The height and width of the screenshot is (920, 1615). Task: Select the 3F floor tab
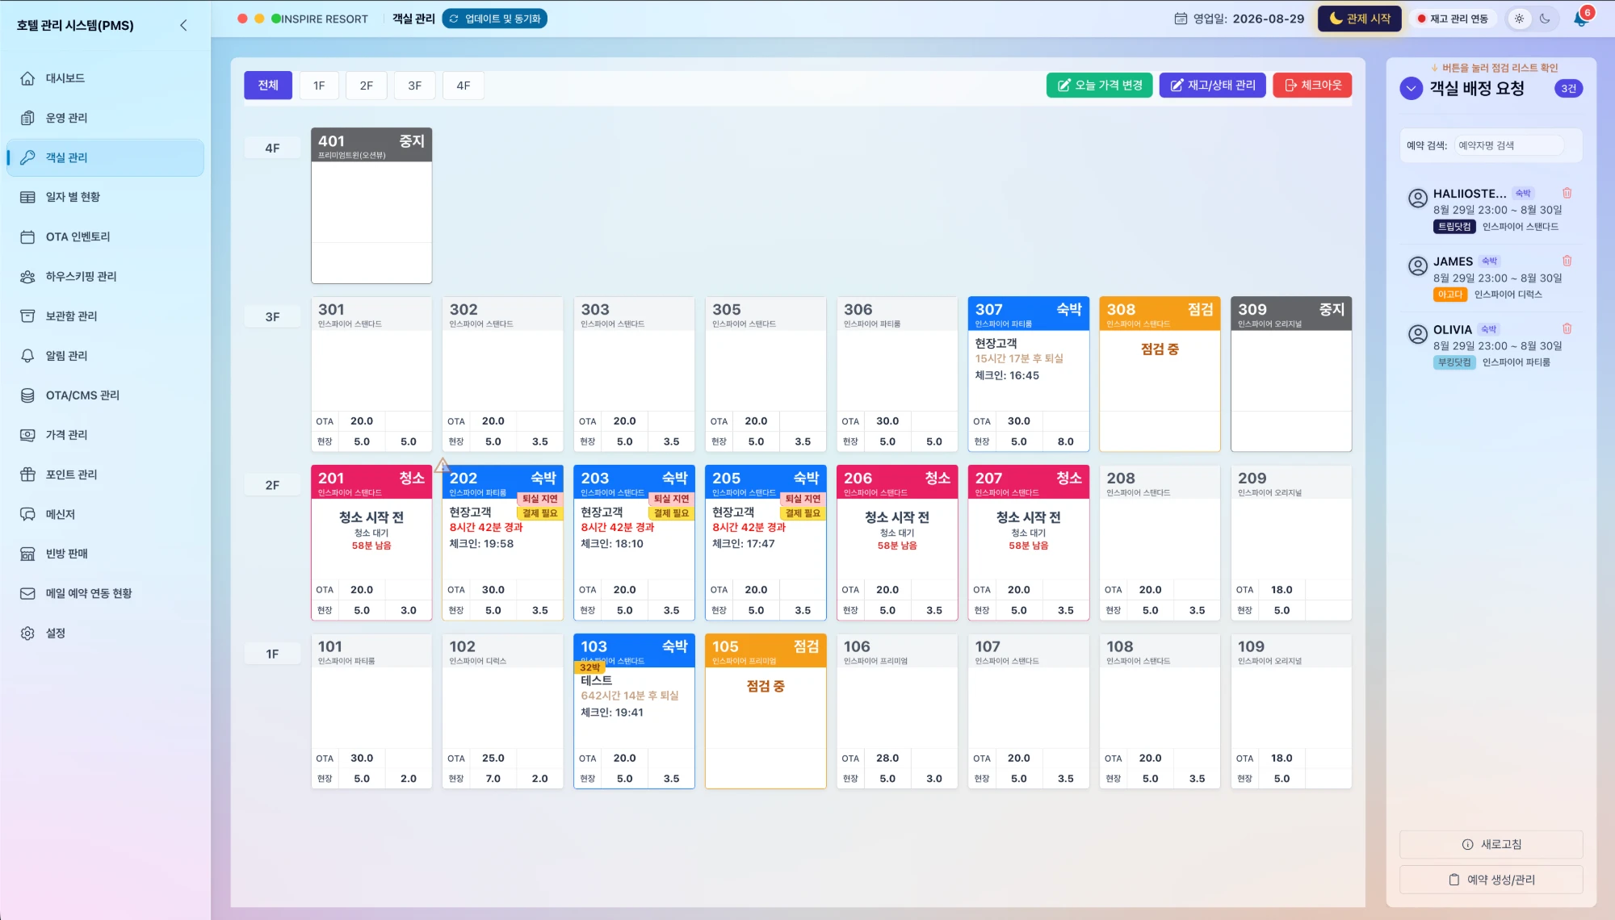(415, 85)
